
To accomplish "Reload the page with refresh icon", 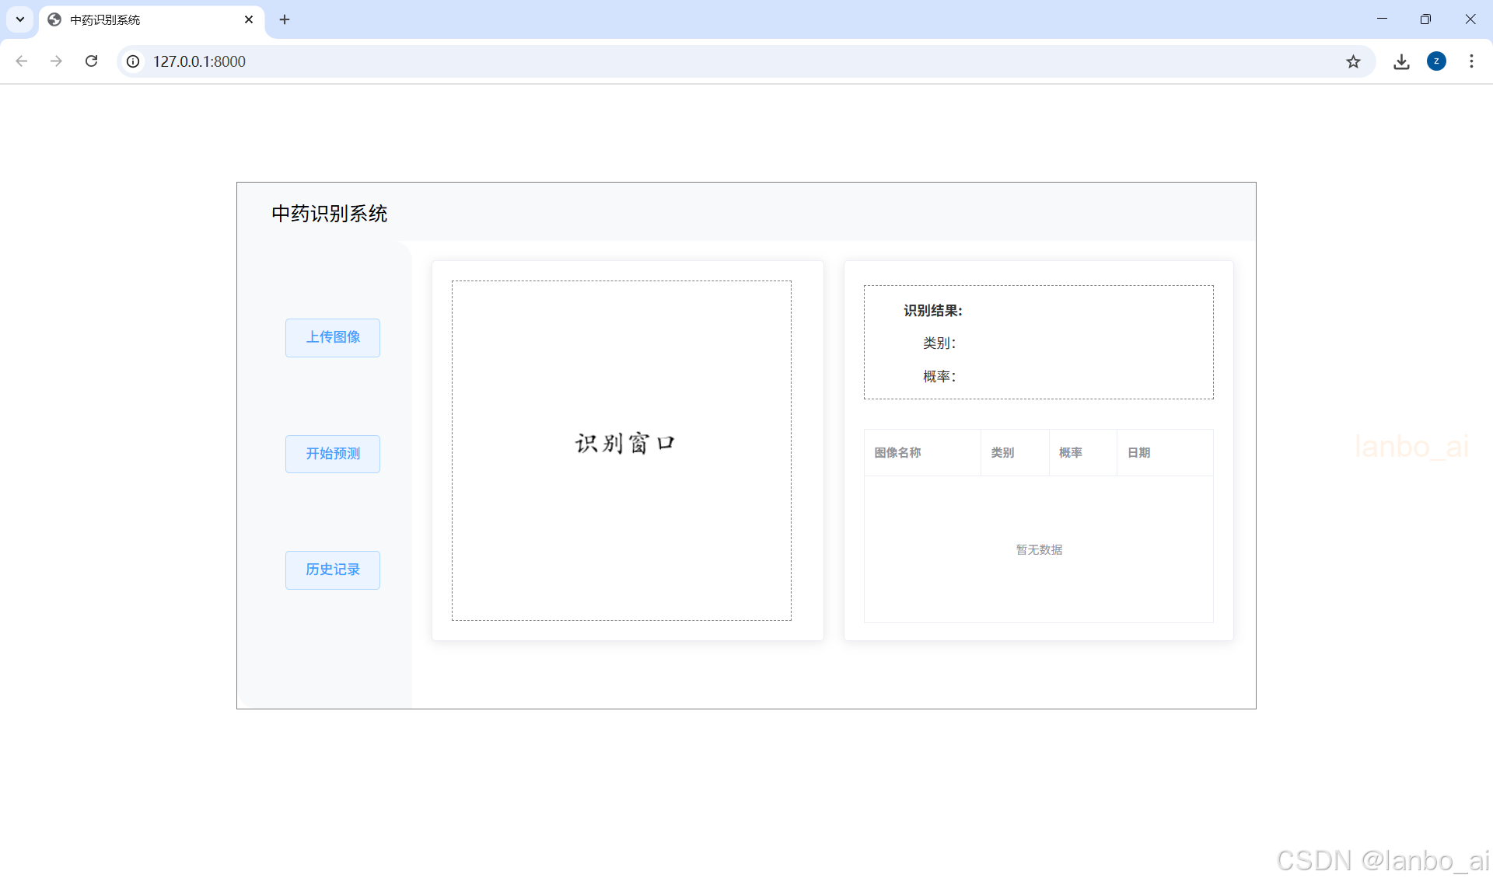I will [91, 61].
